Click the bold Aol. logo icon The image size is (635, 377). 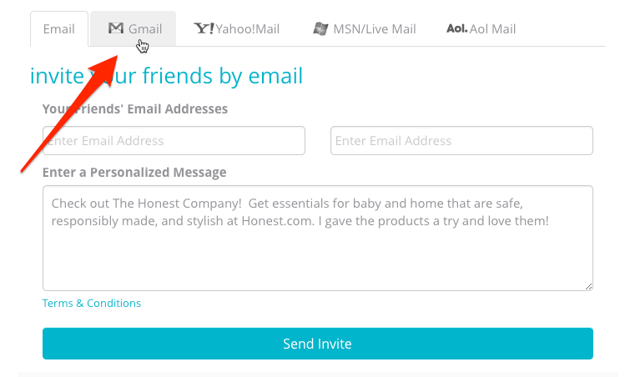coord(456,28)
